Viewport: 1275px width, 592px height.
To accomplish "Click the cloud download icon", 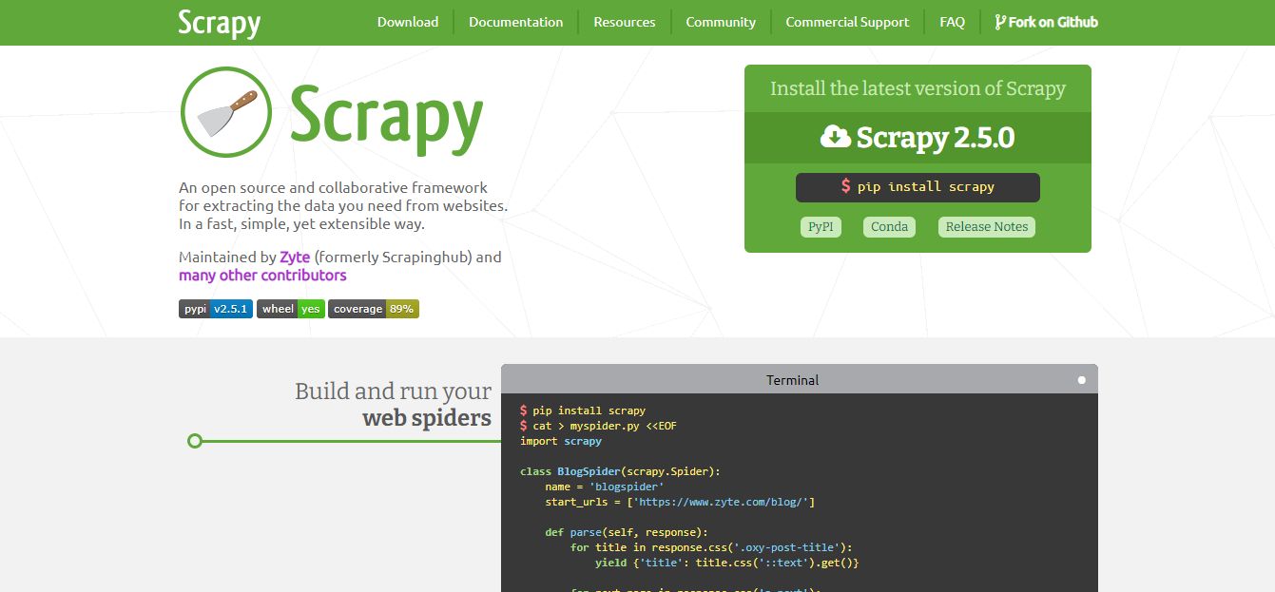I will pos(835,137).
